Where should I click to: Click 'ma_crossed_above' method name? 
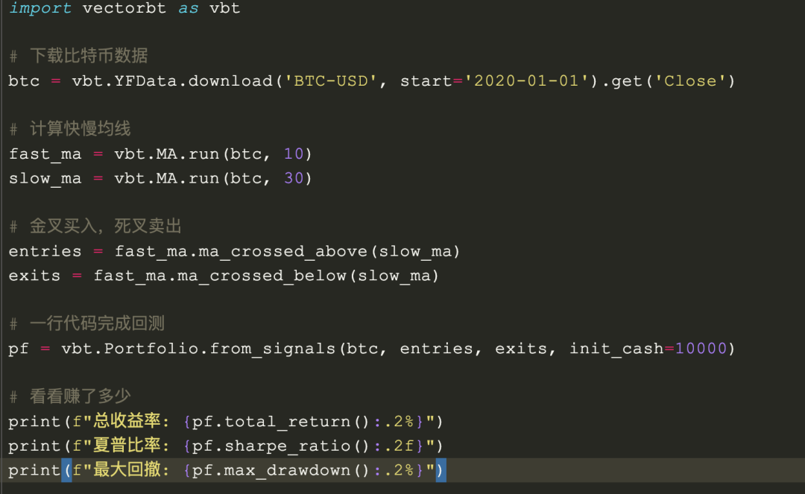283,251
